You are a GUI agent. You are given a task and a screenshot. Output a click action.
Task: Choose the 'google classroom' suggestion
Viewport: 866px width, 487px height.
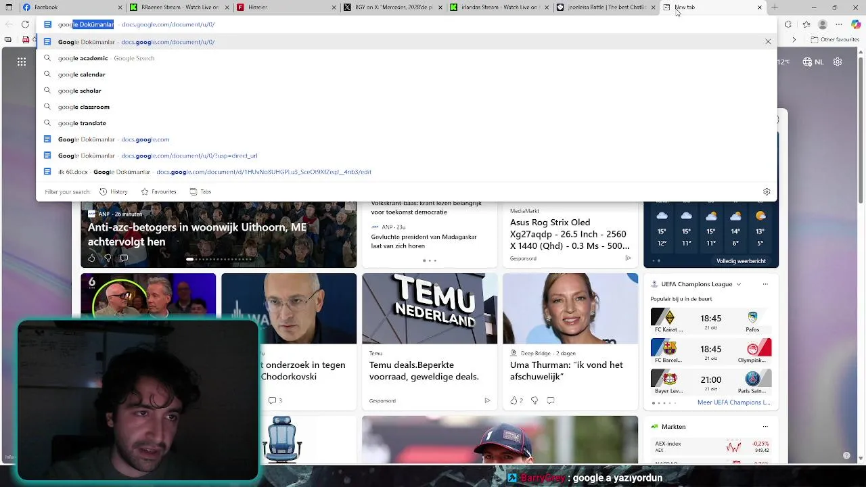click(406, 107)
